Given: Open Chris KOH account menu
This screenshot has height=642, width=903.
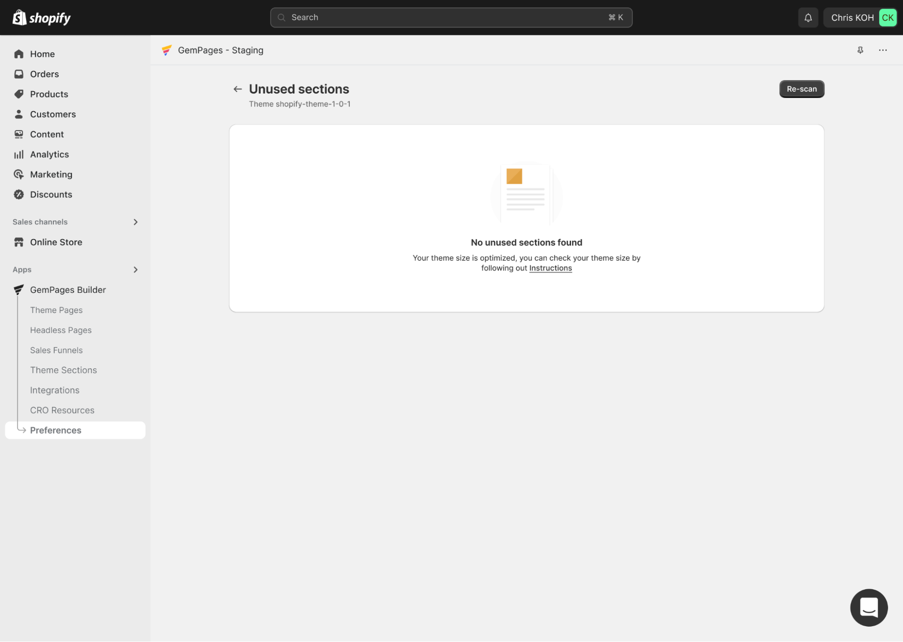Looking at the screenshot, I should (852, 18).
